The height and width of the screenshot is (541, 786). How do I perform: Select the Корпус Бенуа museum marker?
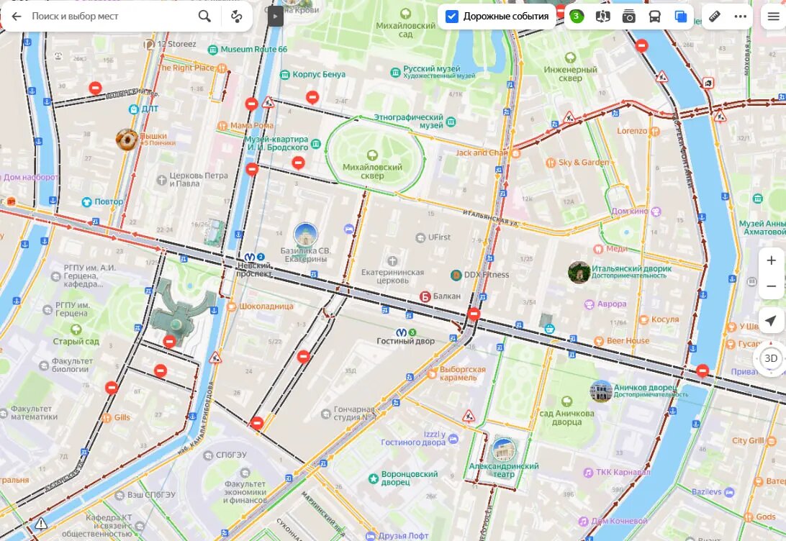coord(285,75)
